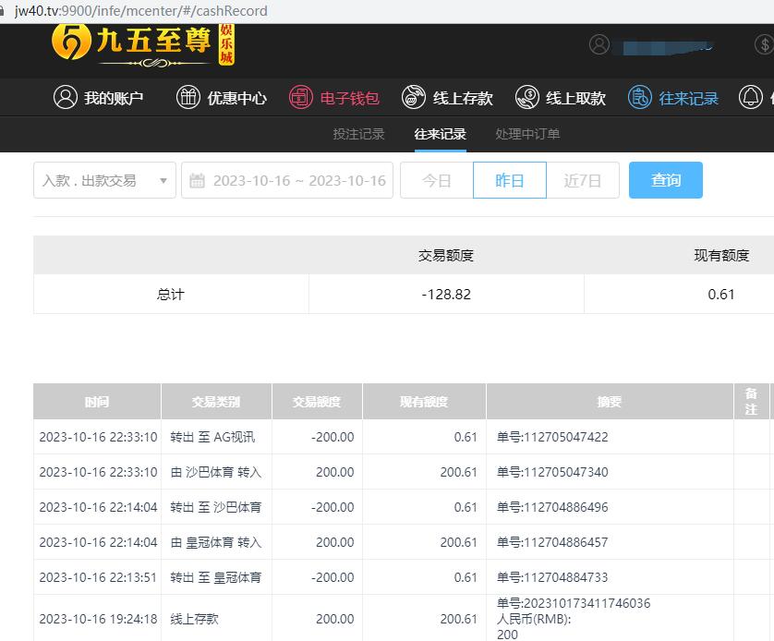Click the 线上存款 menu label
Viewport: 774px width, 641px height.
463,98
